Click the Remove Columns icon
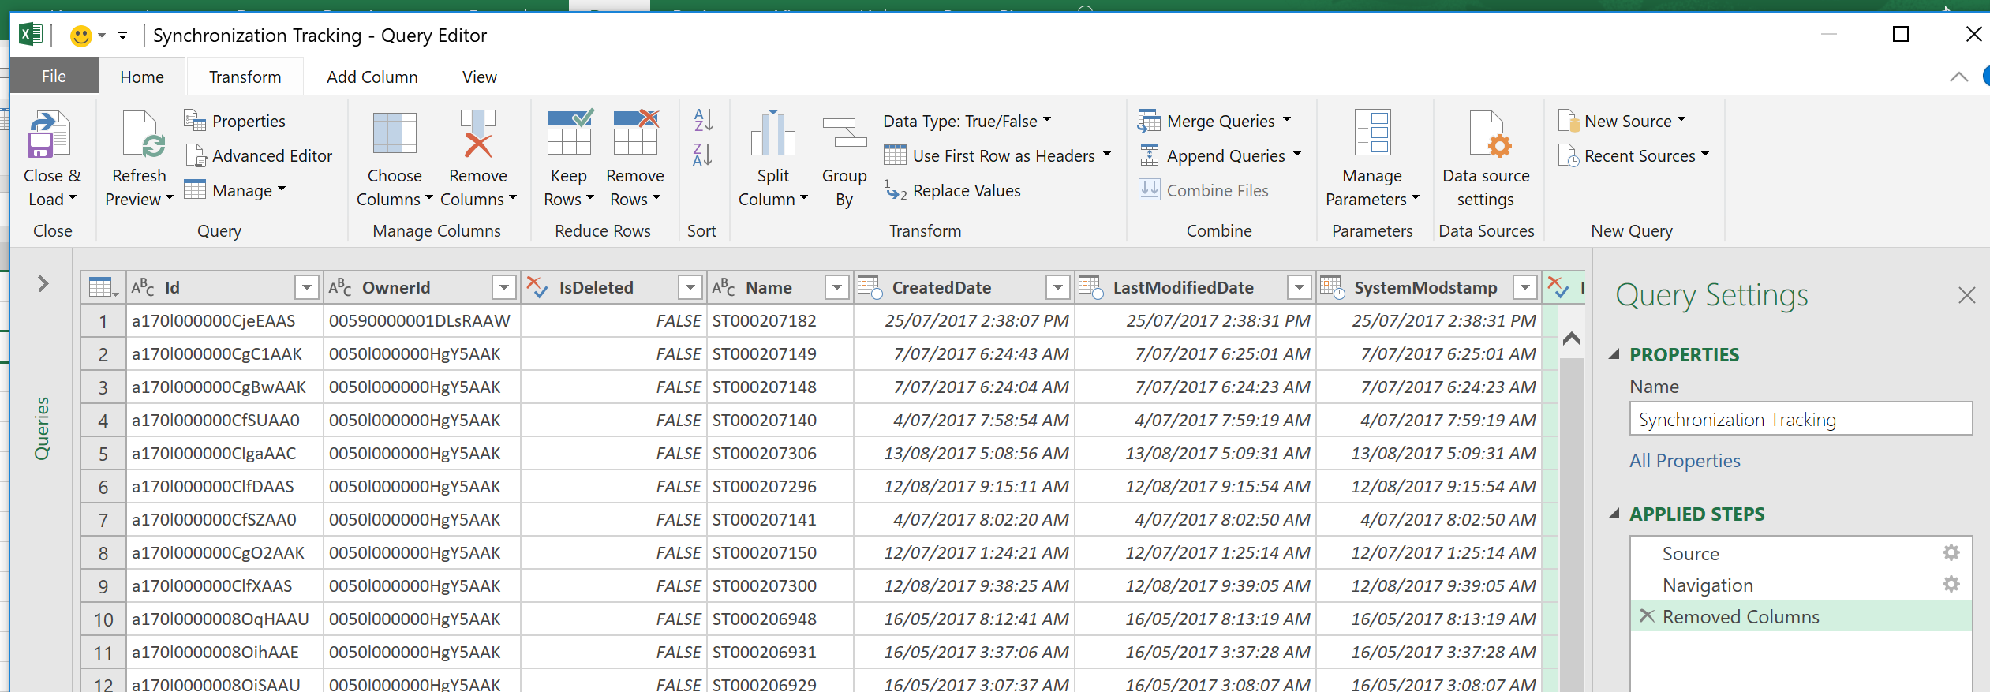 tap(478, 133)
